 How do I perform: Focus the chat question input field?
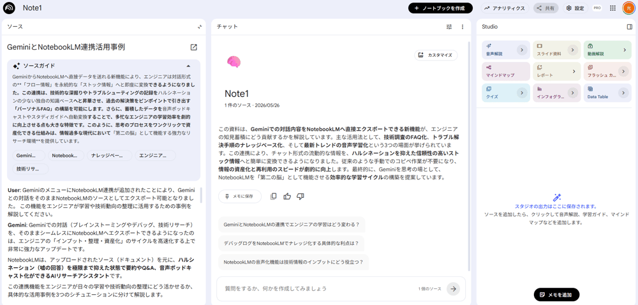[x=317, y=289]
